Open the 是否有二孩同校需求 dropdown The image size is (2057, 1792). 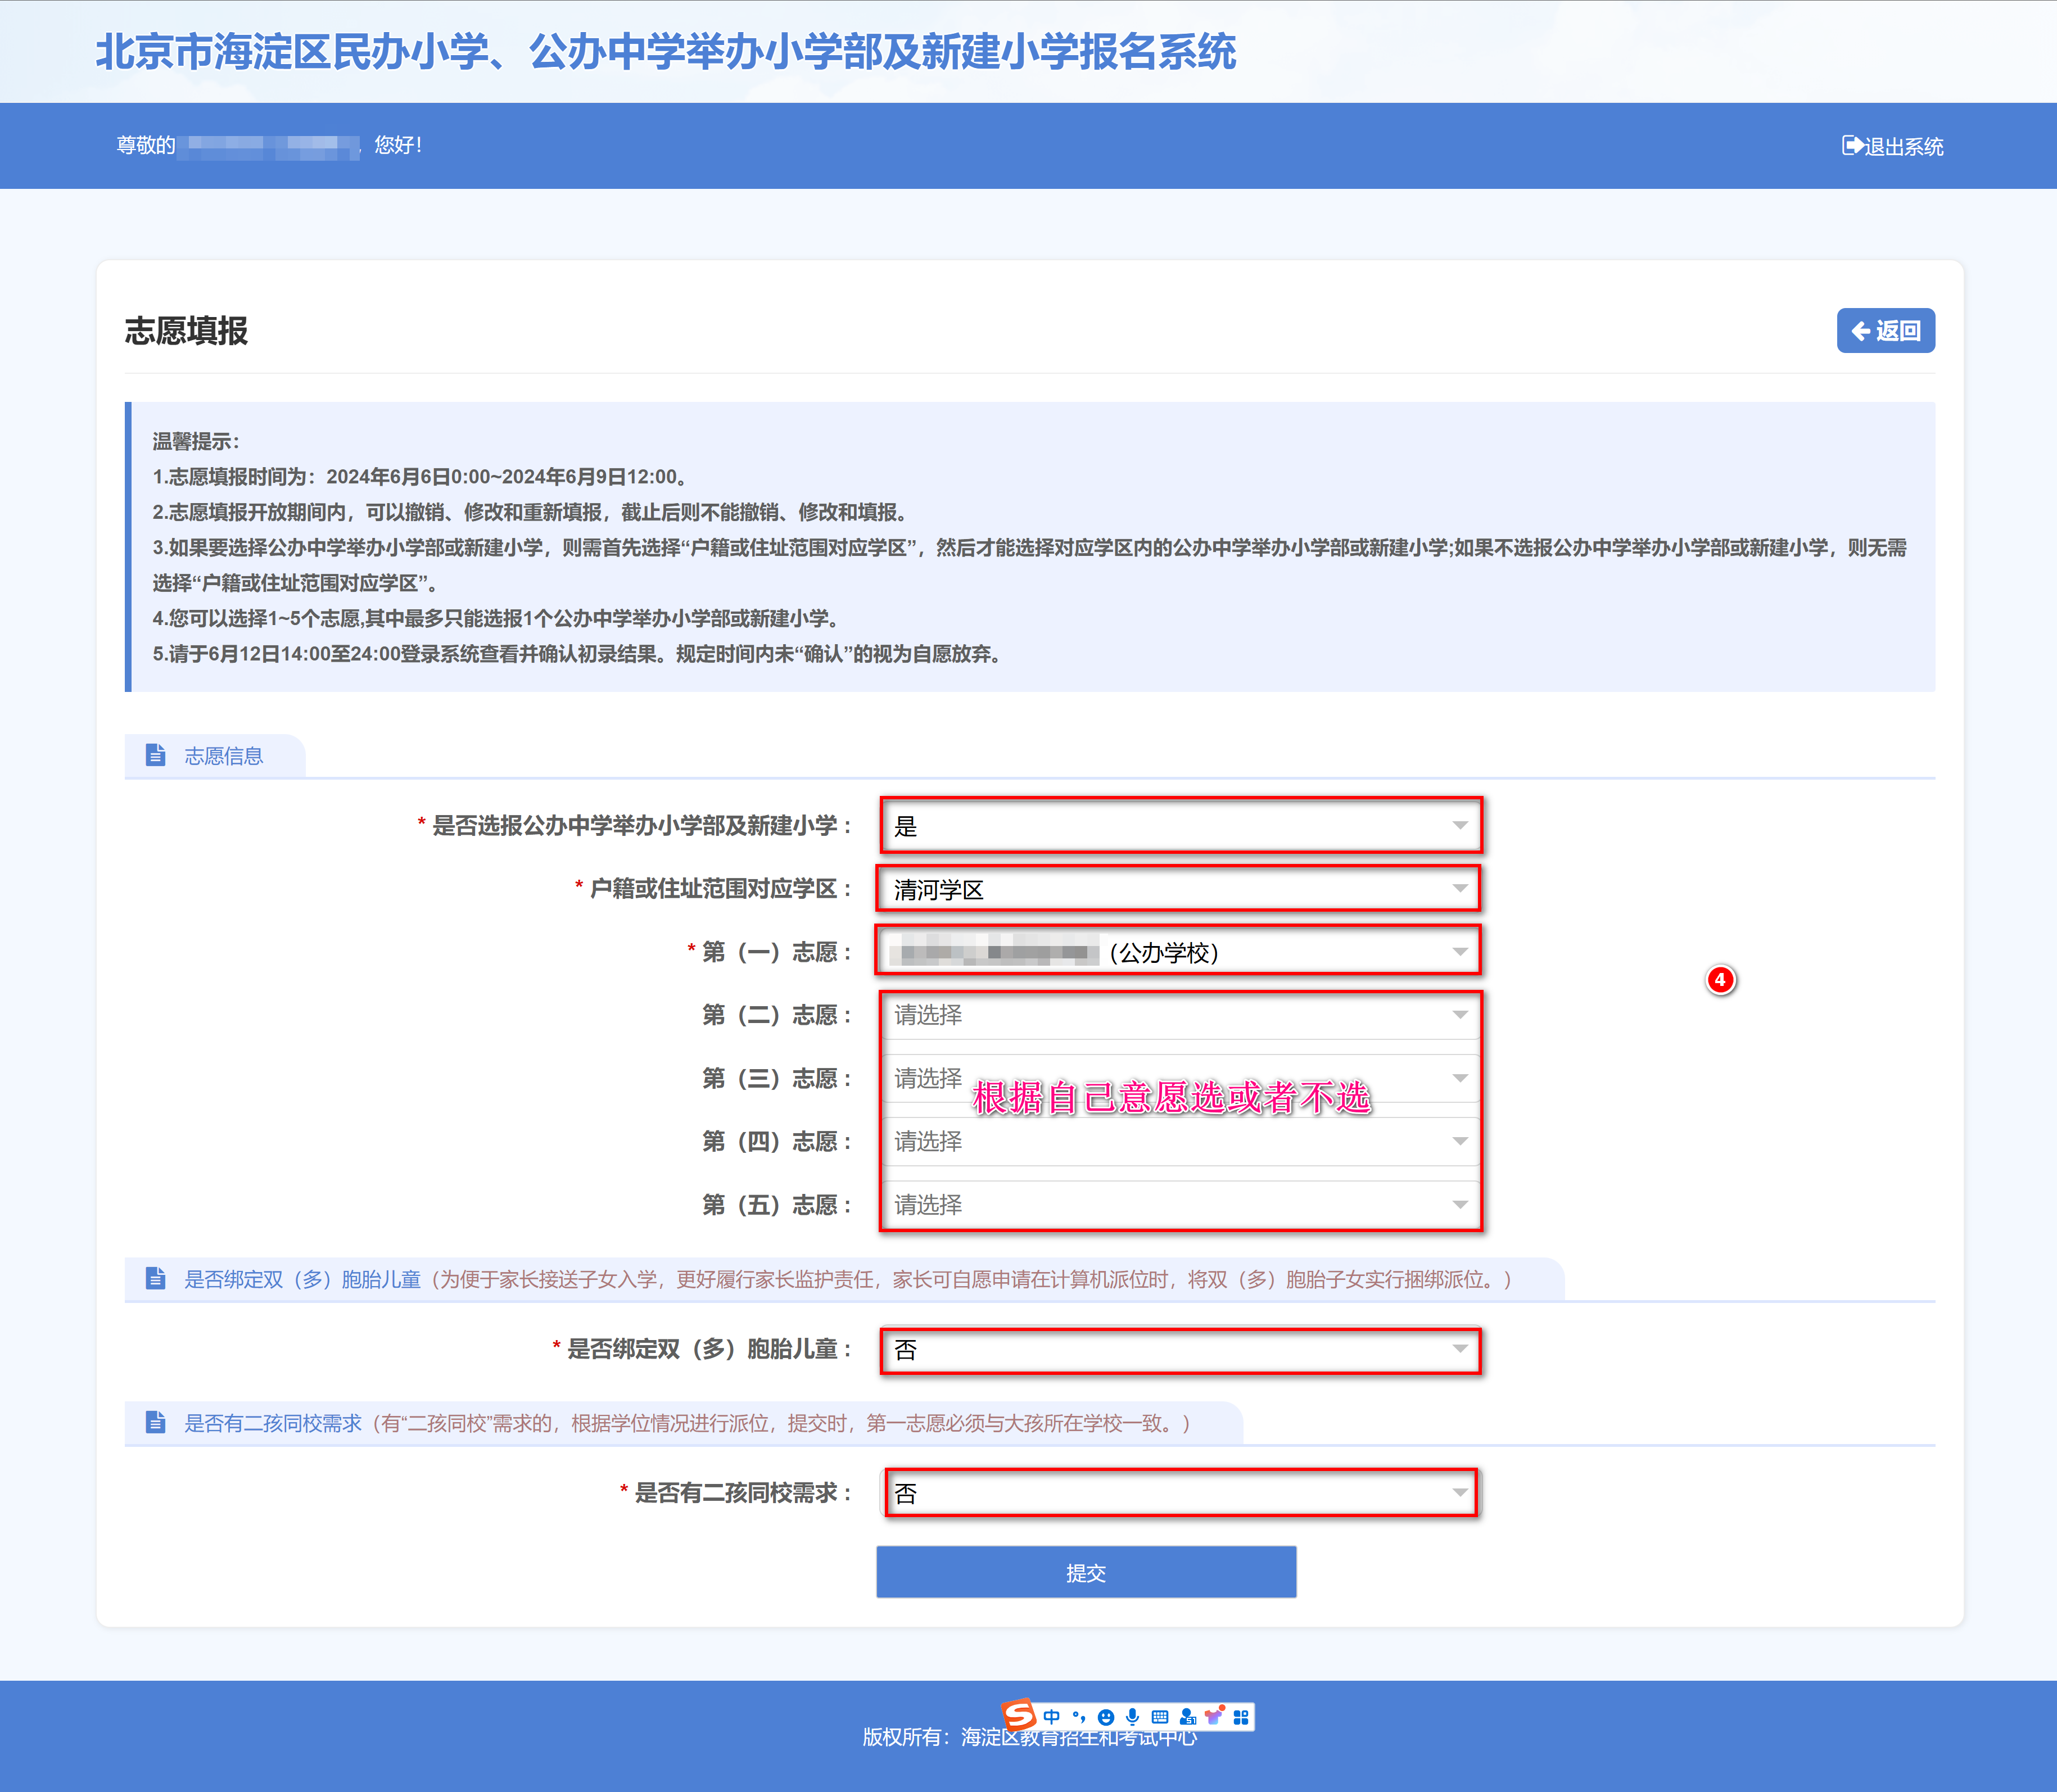tap(1180, 1493)
